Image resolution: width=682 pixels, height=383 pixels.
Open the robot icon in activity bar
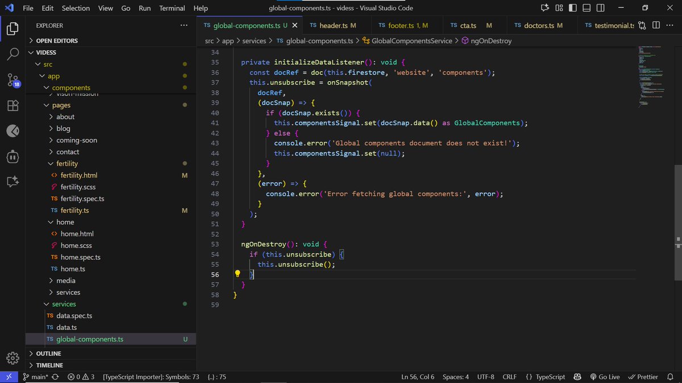pos(13,156)
